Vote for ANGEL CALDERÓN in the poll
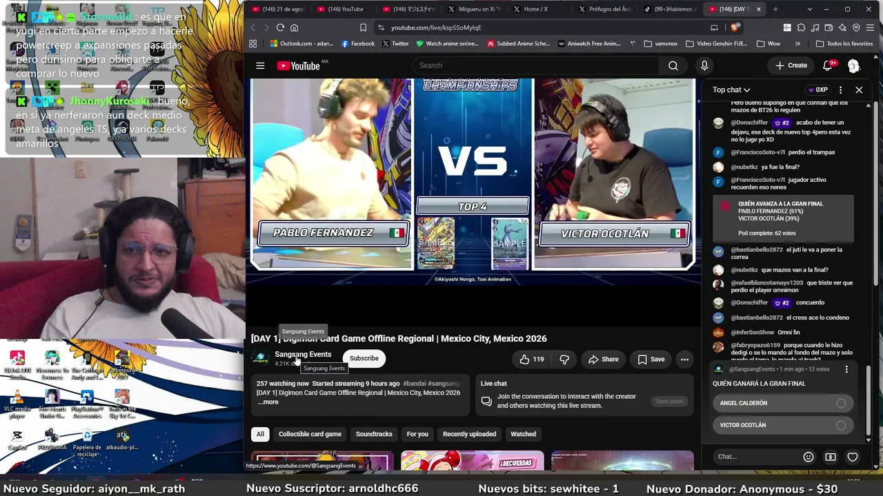This screenshot has width=883, height=496. pyautogui.click(x=782, y=403)
